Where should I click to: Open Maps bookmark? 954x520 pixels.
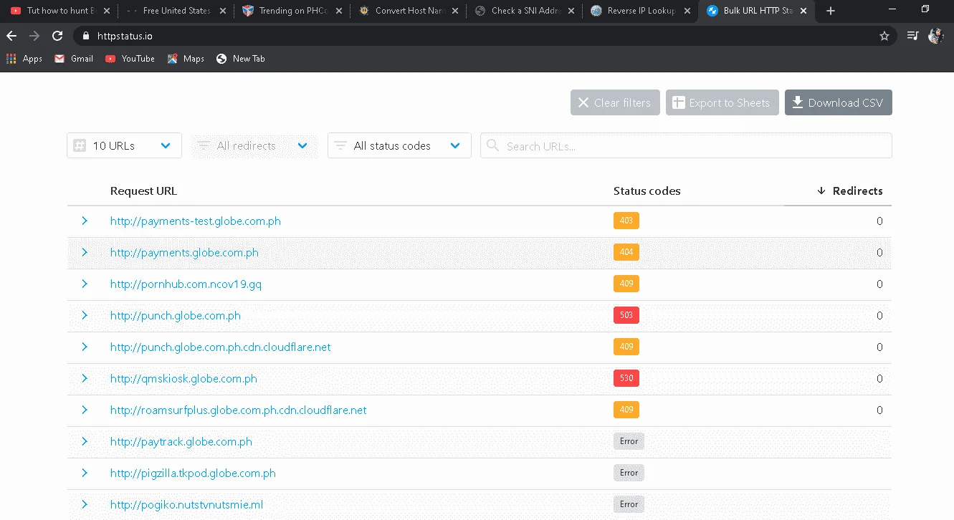coord(186,59)
